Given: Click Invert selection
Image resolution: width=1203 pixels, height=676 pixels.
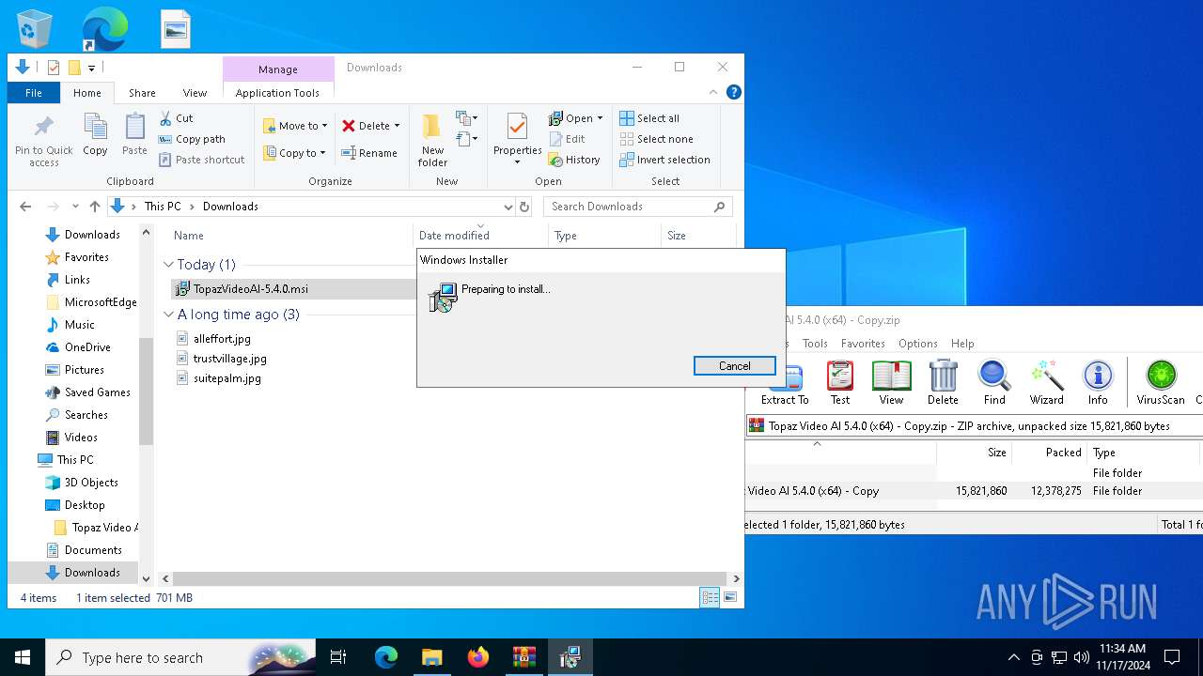Looking at the screenshot, I should tap(664, 160).
